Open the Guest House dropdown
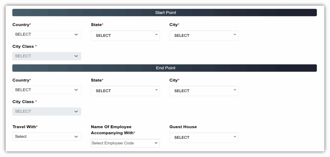Viewport: 330px width, 157px height. [x=203, y=137]
